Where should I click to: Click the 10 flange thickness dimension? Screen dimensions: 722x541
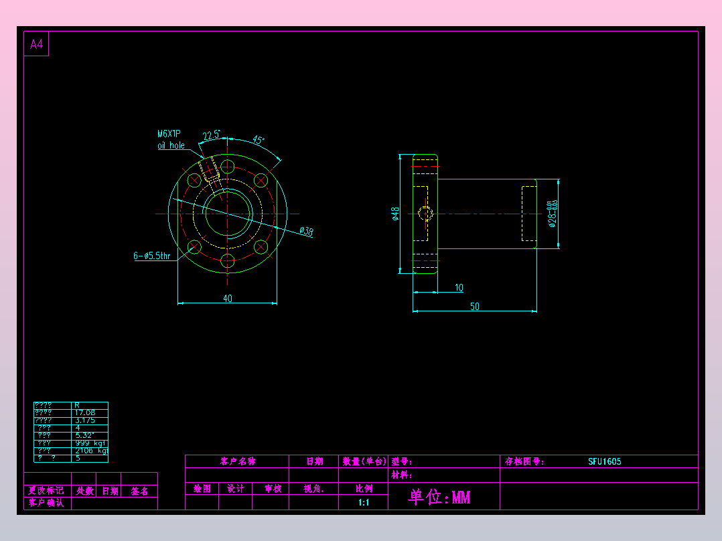coord(459,287)
